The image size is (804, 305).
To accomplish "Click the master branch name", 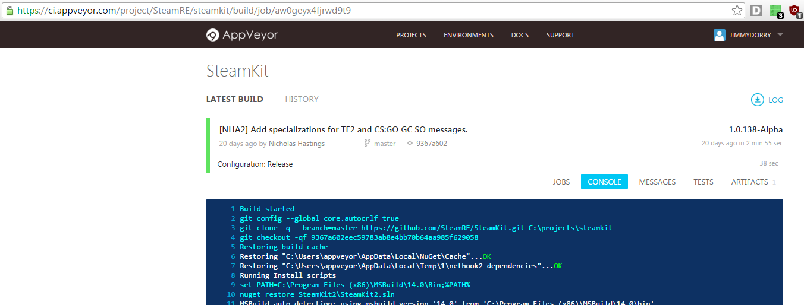I will [385, 144].
